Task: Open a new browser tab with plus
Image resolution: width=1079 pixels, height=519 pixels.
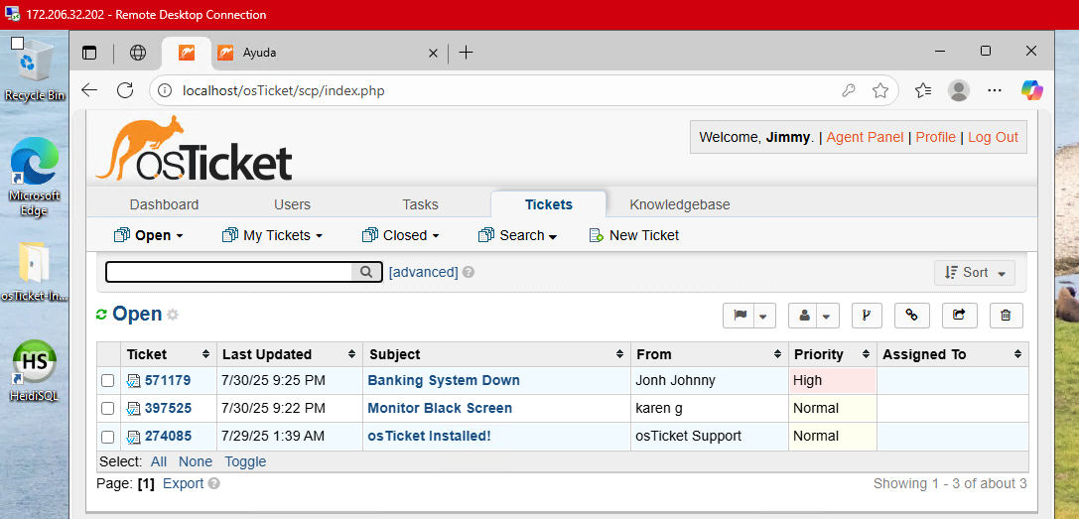Action: click(x=466, y=53)
